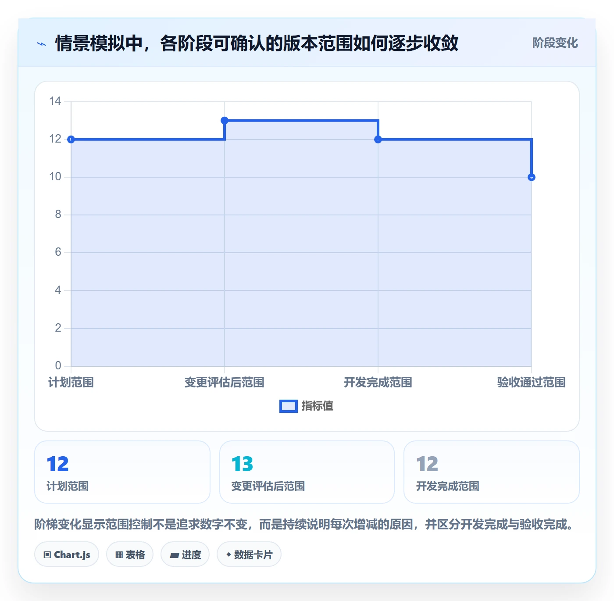Click the 计划范围 x-axis label

71,383
